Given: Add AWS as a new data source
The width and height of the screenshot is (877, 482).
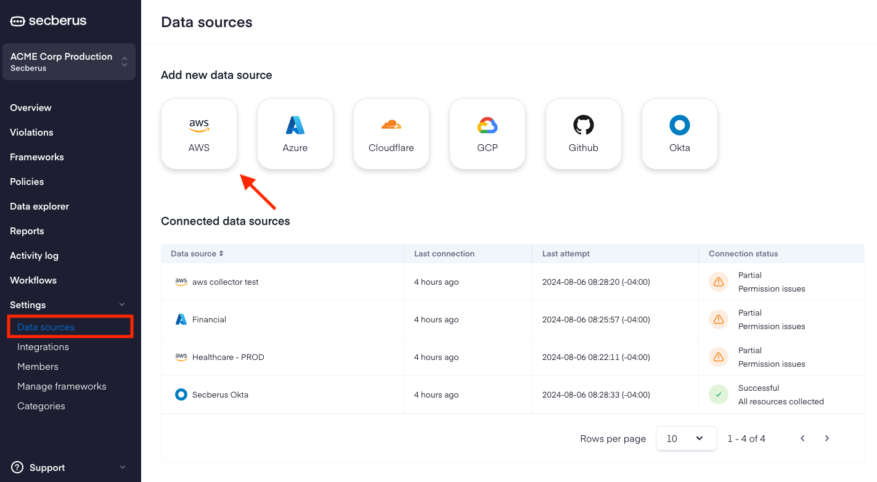Looking at the screenshot, I should coord(199,134).
